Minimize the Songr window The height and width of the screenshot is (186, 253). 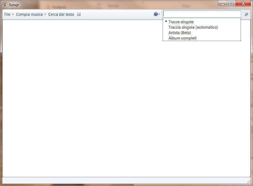click(222, 3)
